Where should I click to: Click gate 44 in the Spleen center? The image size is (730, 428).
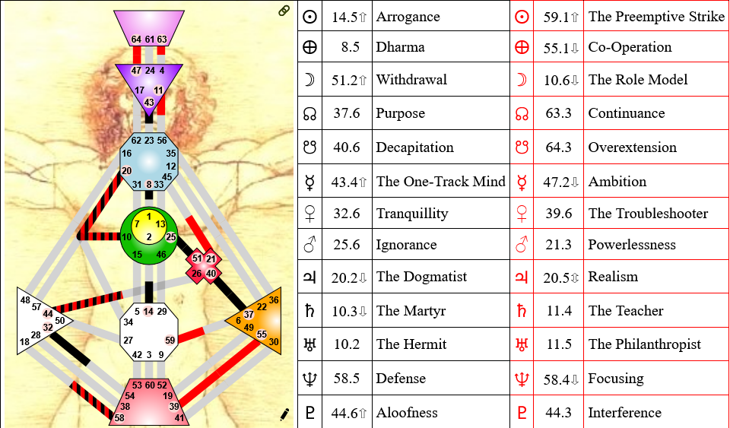point(48,314)
